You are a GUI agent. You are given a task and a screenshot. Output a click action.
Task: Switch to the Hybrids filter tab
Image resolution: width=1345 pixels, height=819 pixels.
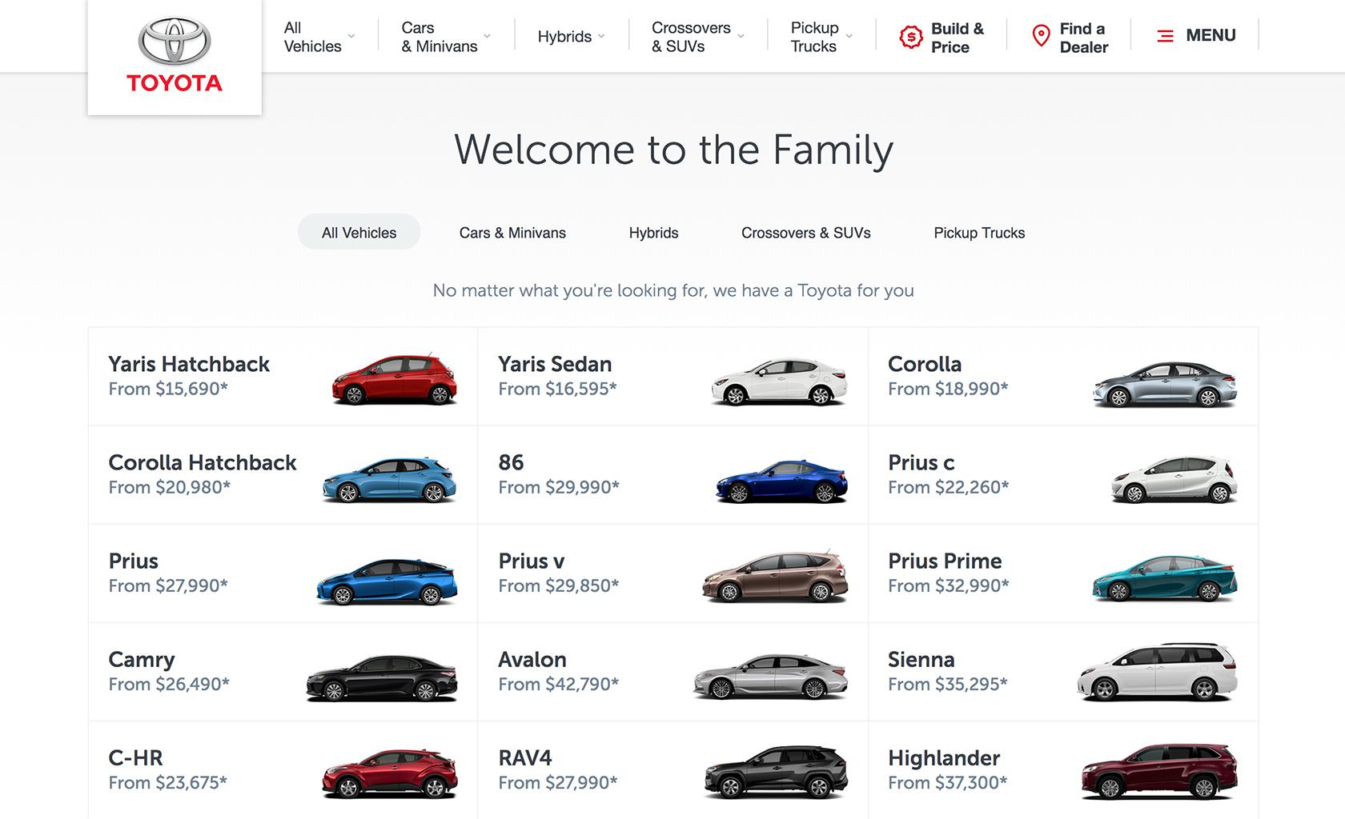[653, 233]
